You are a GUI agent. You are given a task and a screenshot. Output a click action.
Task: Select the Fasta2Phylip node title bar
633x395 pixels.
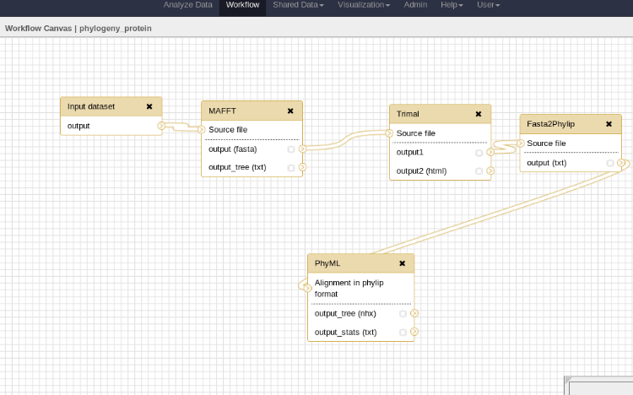click(x=571, y=124)
